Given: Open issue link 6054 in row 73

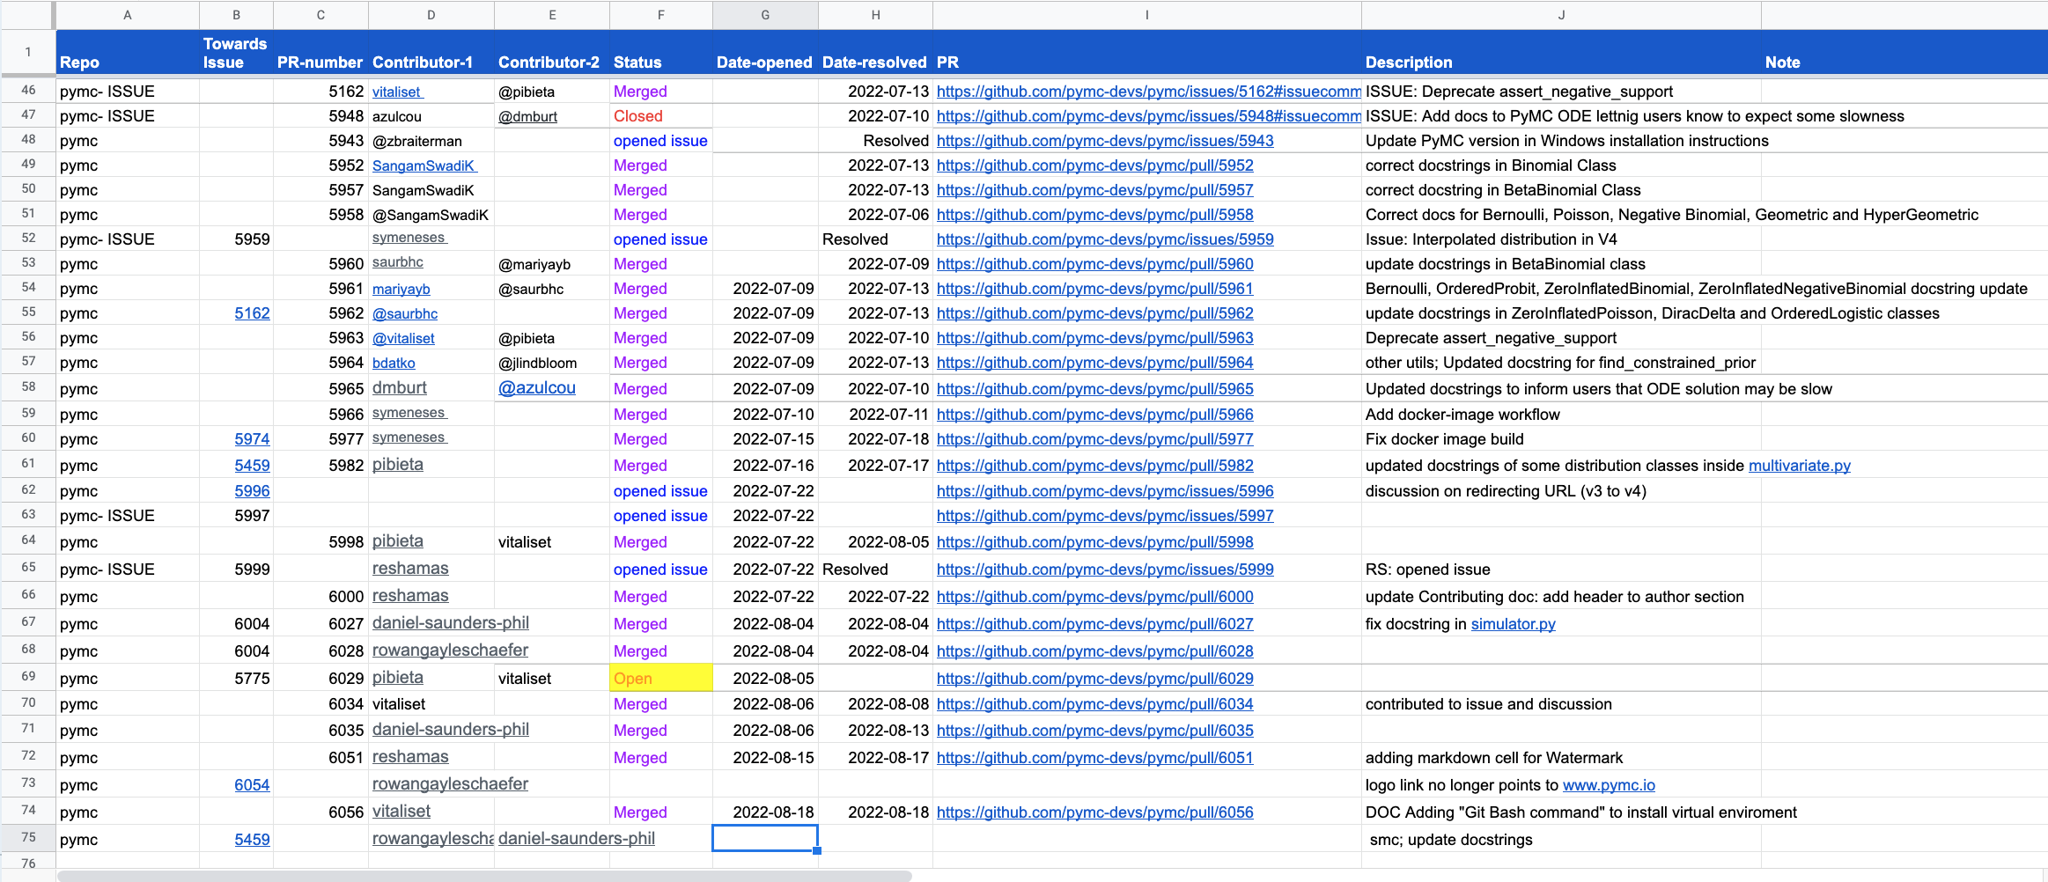Looking at the screenshot, I should (x=252, y=785).
